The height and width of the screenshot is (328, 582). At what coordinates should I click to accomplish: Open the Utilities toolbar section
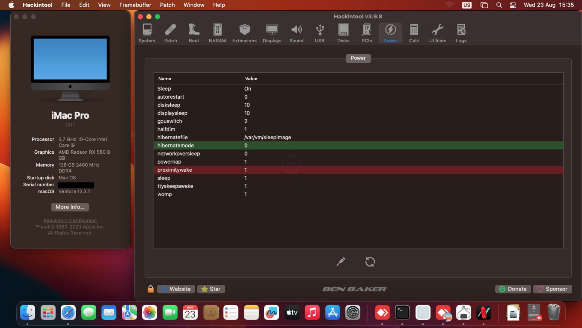(x=437, y=33)
